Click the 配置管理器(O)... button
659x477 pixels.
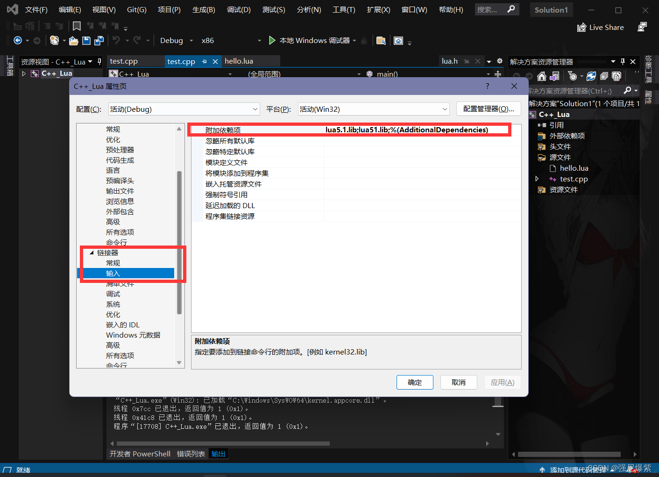[x=489, y=109]
